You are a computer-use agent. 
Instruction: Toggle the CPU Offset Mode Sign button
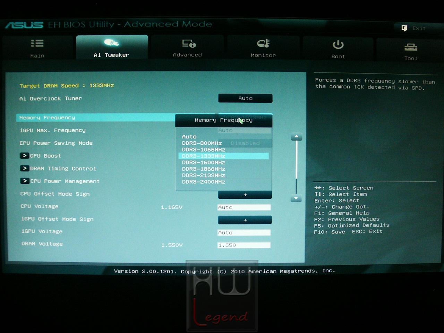245,195
